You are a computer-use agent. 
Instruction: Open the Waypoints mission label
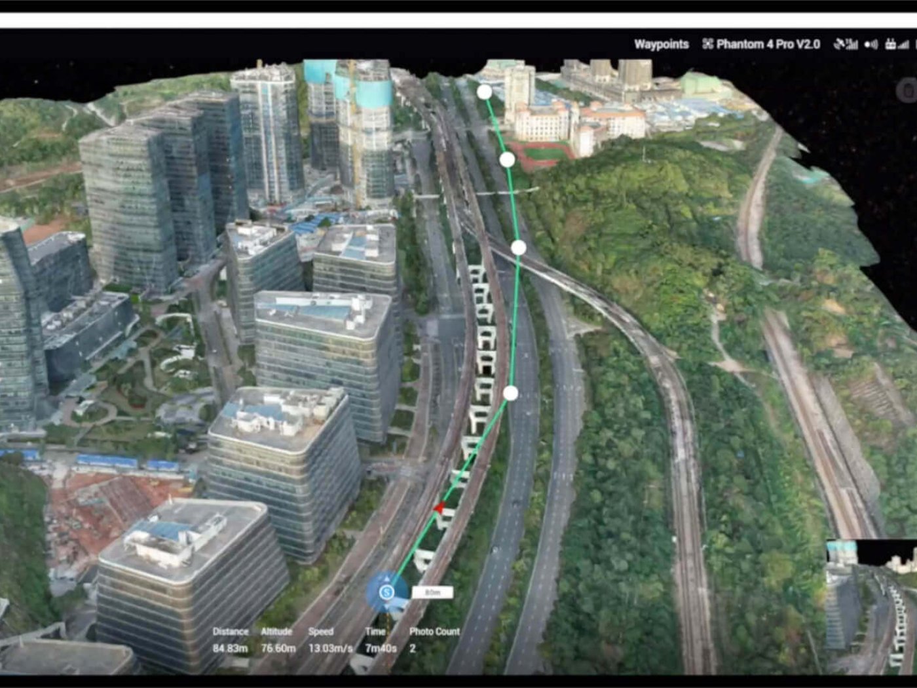(661, 44)
